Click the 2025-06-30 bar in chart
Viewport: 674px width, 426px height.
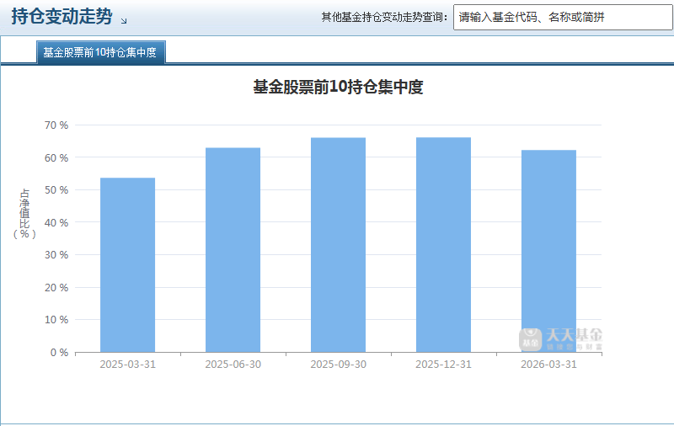point(233,250)
